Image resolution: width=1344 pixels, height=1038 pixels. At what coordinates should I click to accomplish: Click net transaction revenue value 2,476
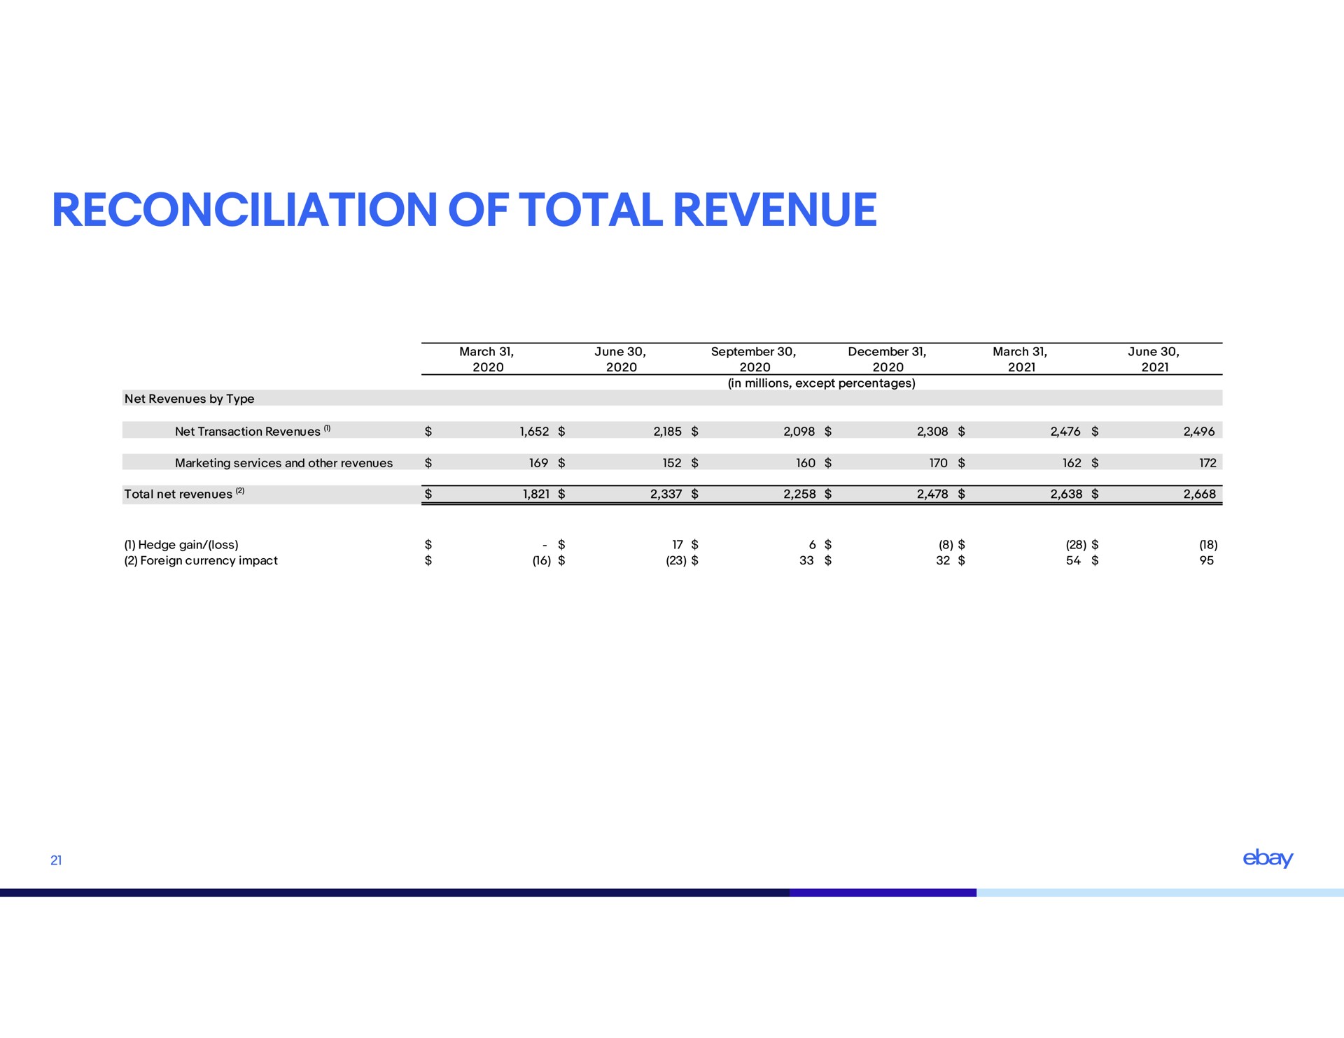point(1065,432)
